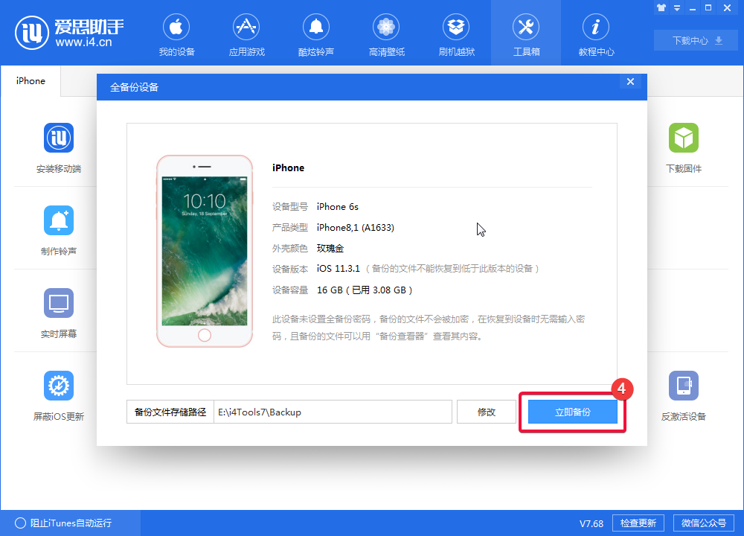744x536 pixels.
Task: Visit the 教程中心 tutorials section
Action: pos(595,33)
